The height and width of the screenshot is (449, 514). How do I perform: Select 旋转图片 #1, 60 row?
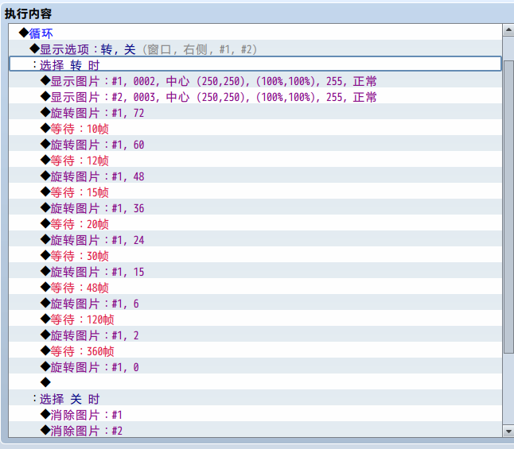(255, 144)
